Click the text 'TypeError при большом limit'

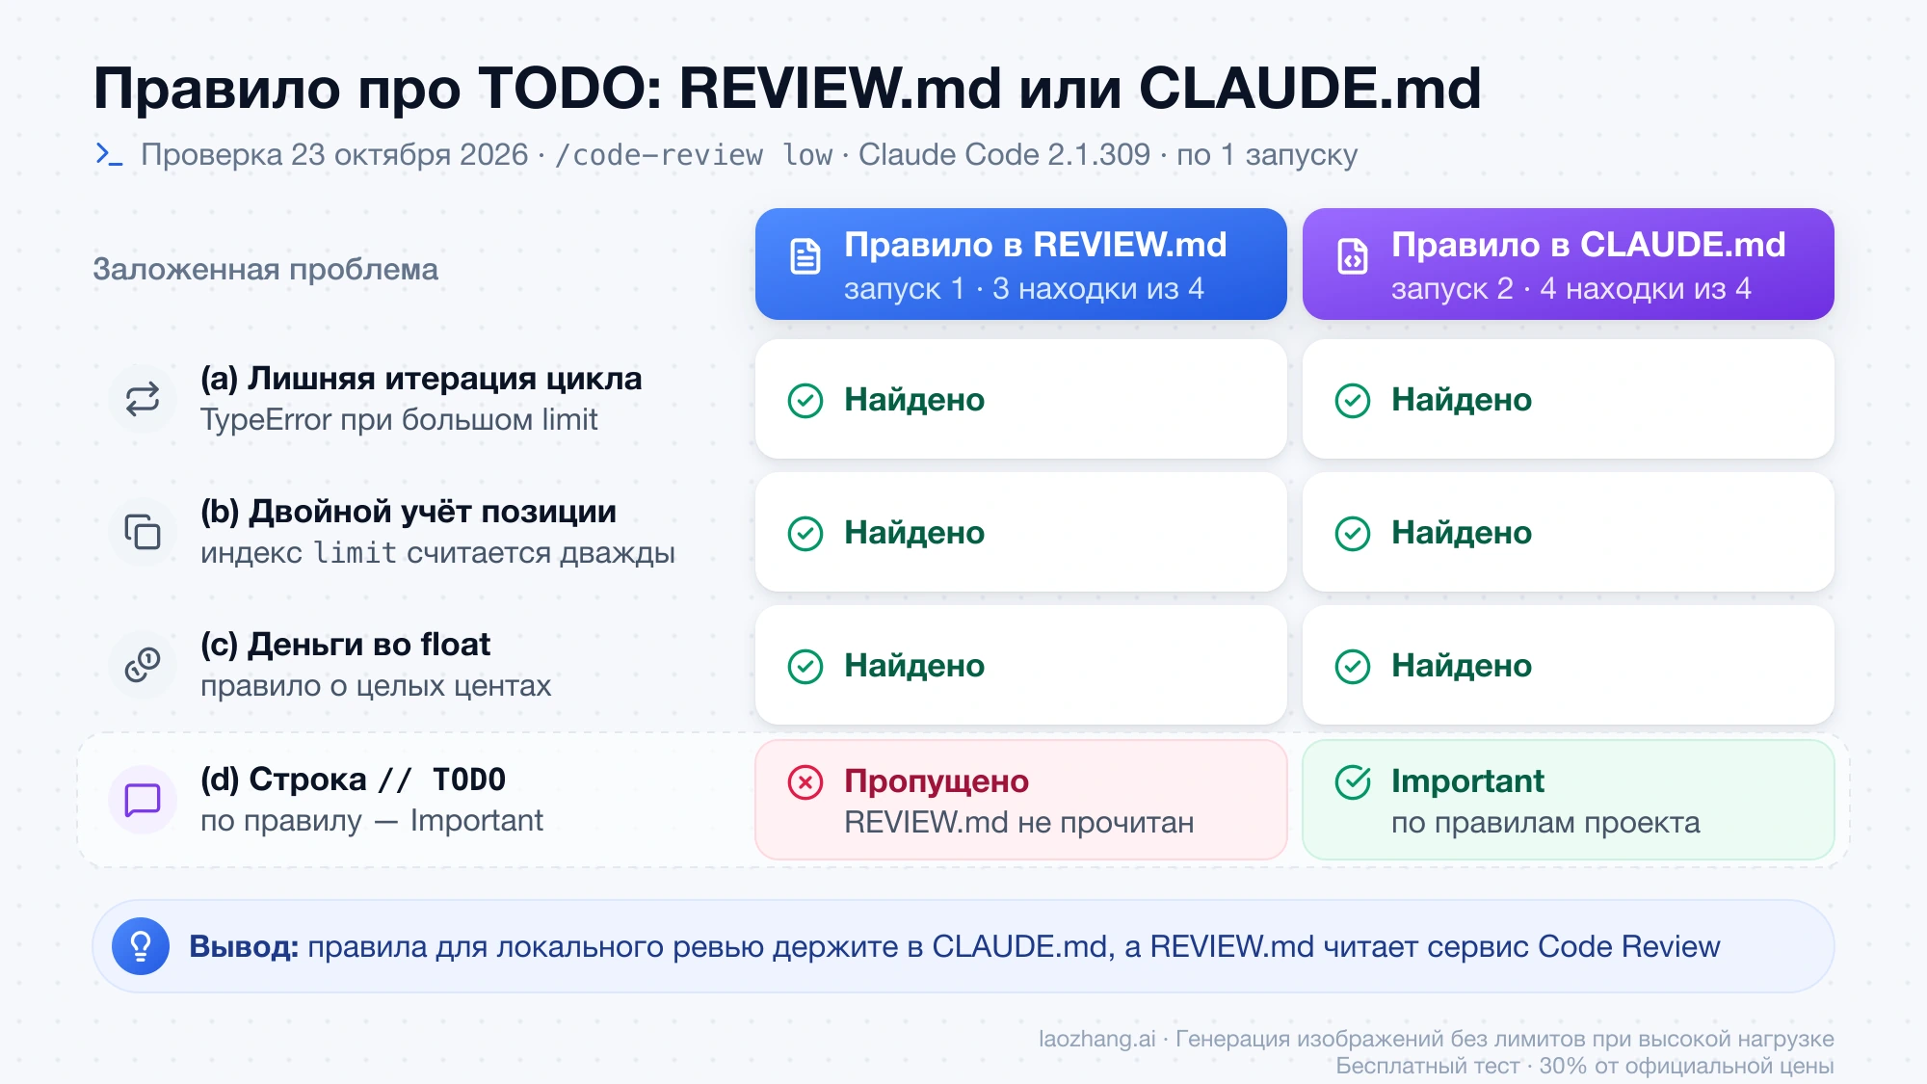(399, 420)
